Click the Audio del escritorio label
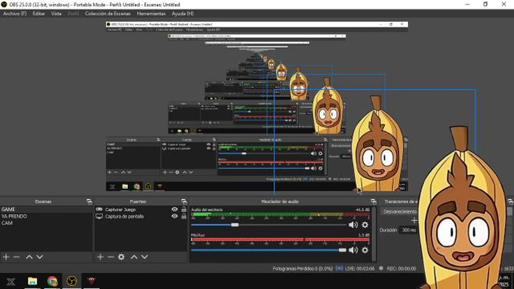Viewport: 514px width, 289px height. [207, 210]
